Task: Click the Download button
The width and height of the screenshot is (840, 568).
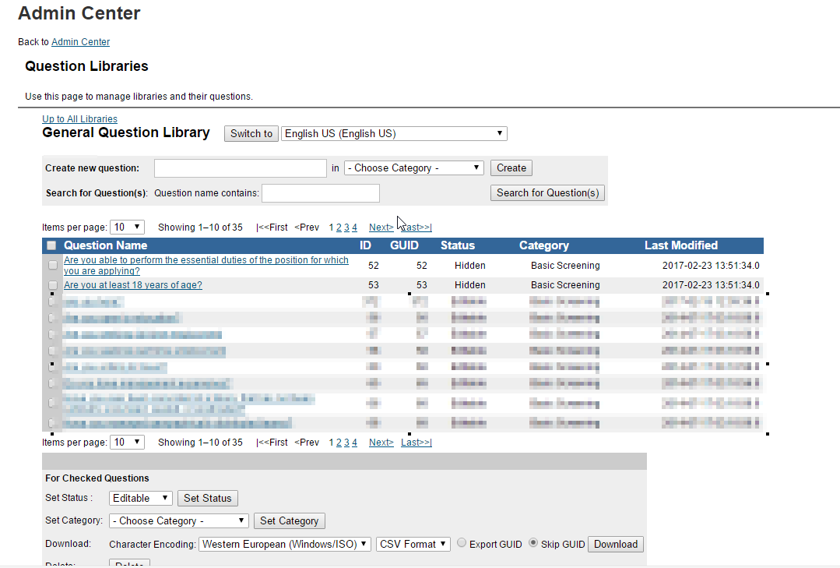Action: click(616, 545)
